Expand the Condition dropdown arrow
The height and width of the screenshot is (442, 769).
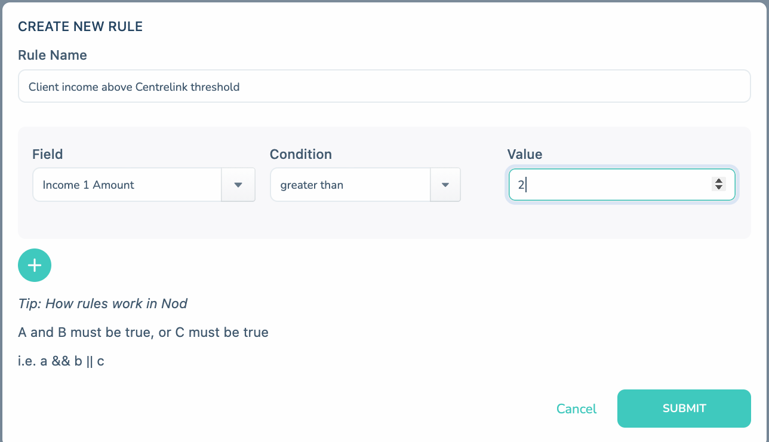click(445, 185)
